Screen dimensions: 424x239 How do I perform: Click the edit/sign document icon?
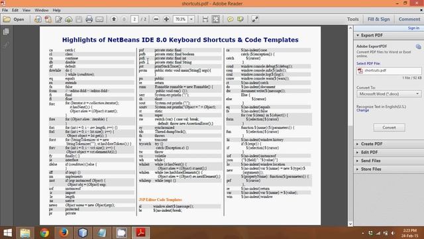tap(58, 19)
